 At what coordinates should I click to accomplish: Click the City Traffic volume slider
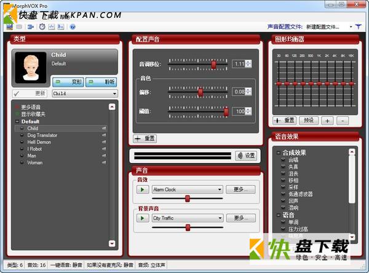point(188,228)
